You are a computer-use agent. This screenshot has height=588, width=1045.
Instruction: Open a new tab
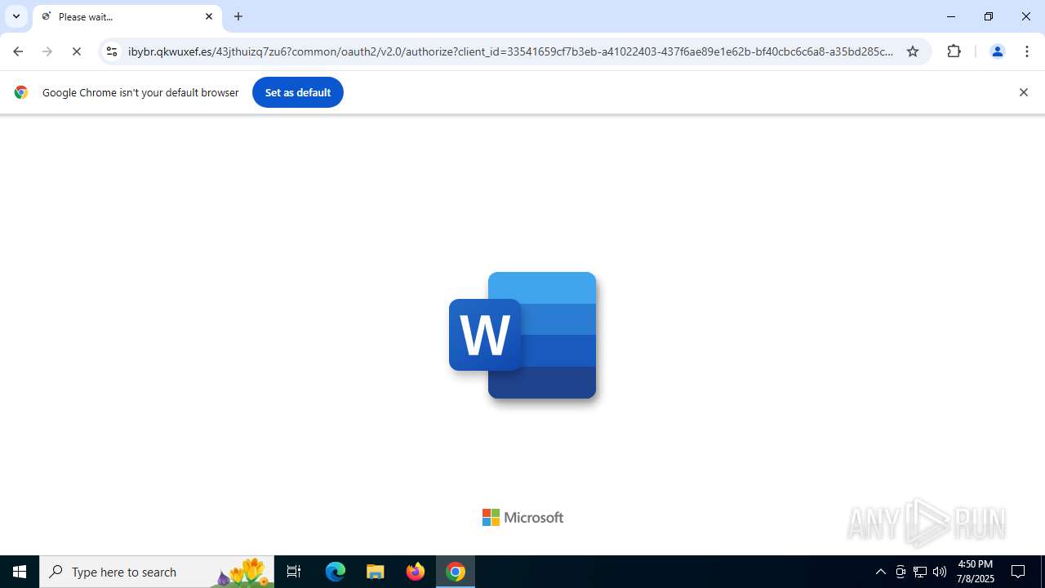[238, 16]
